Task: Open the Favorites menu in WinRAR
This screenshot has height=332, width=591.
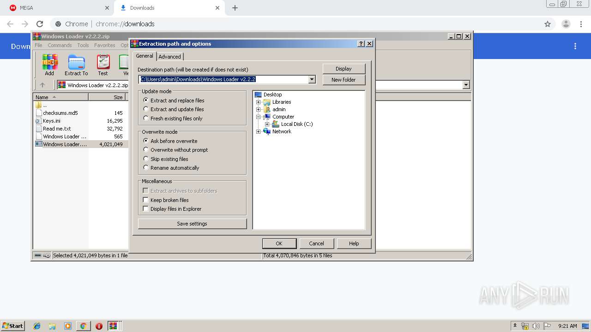Action: (x=105, y=45)
